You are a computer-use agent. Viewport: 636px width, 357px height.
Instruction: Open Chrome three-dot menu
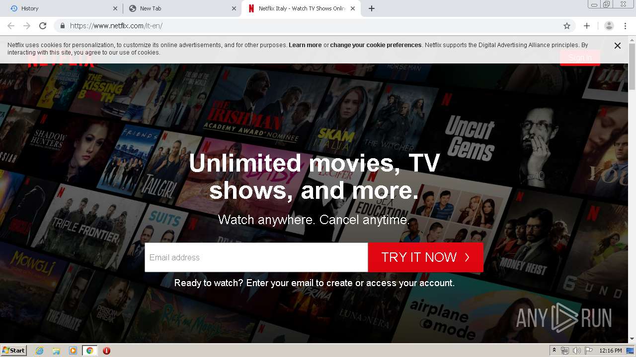point(625,26)
